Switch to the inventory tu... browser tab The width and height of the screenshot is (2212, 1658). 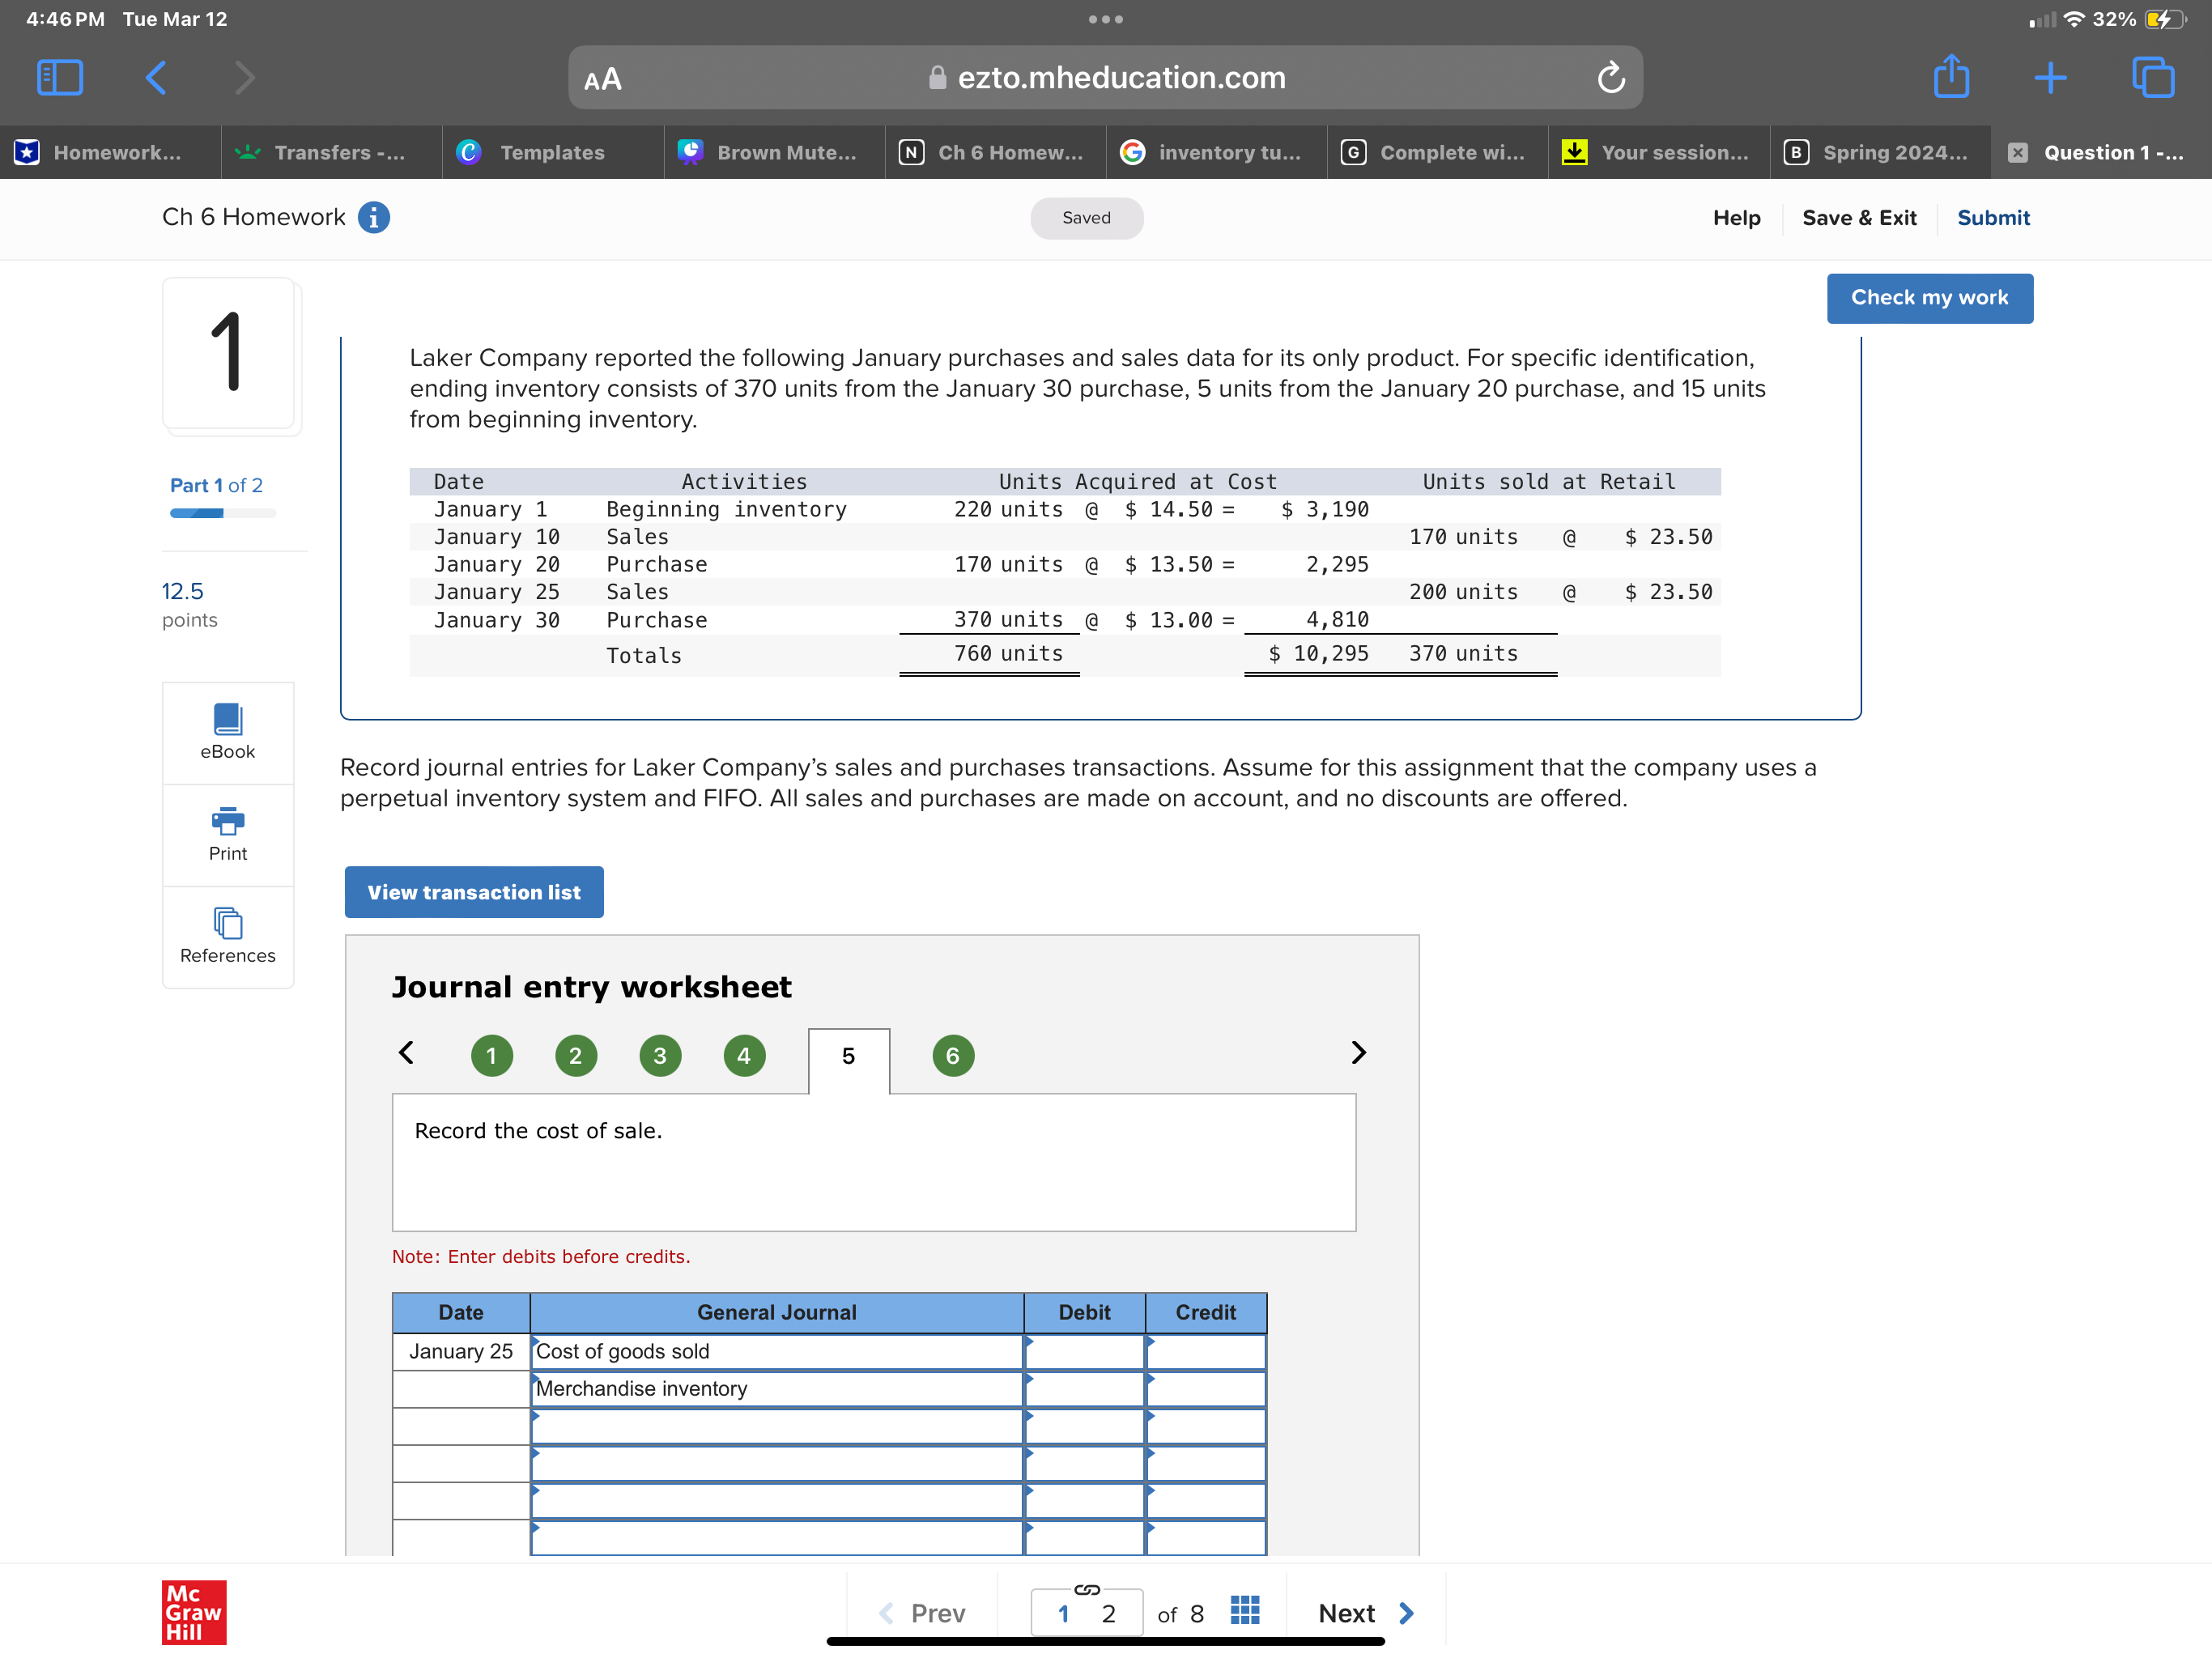coord(1216,152)
